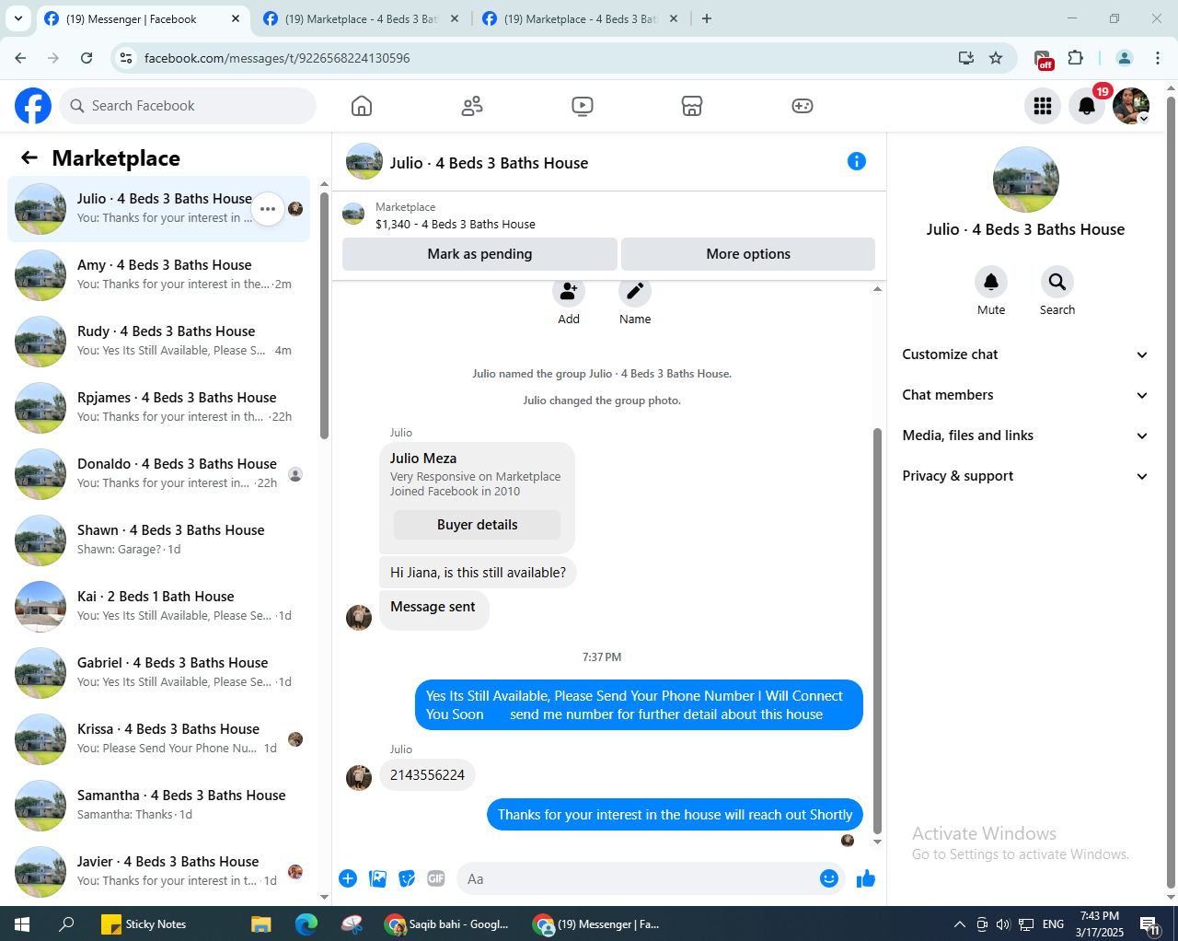Open Friends icon in top navigation
This screenshot has width=1178, height=941.
click(x=472, y=106)
